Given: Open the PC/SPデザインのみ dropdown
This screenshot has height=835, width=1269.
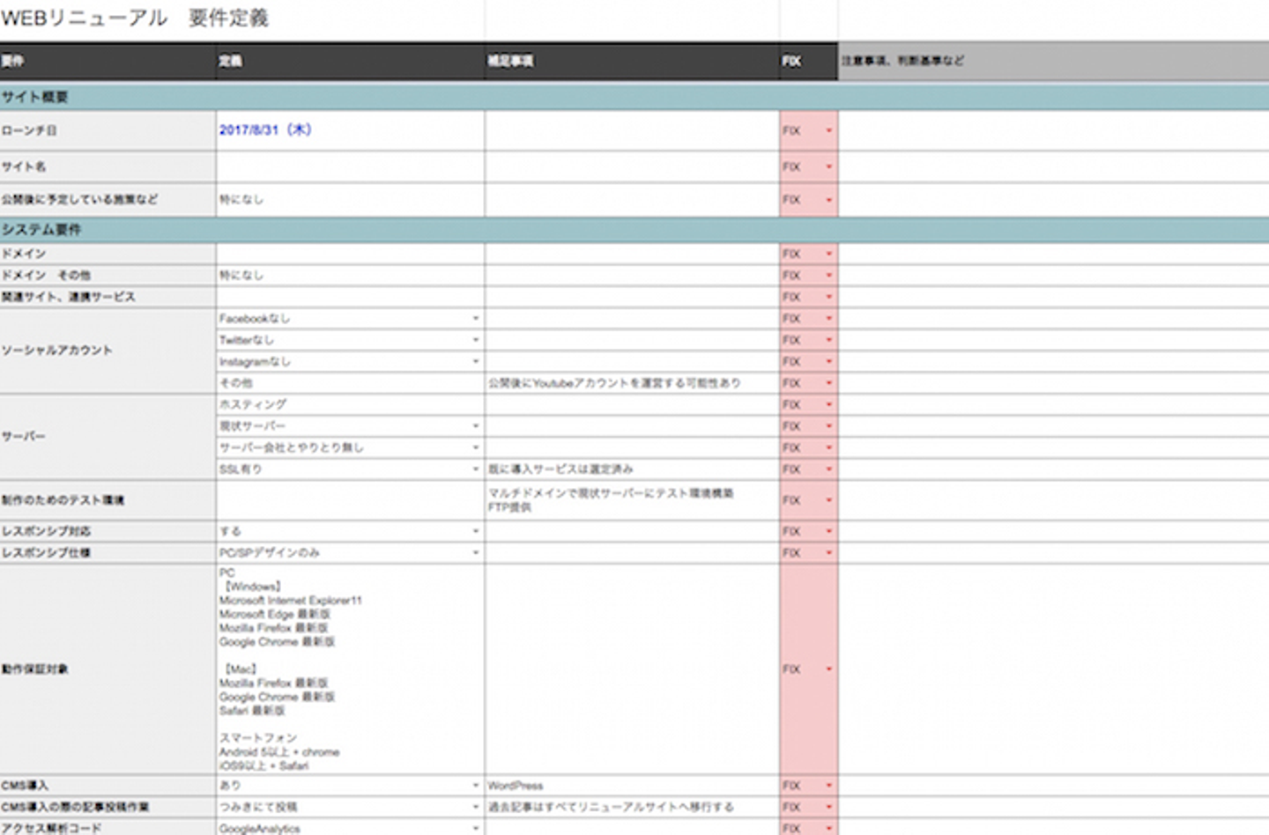Looking at the screenshot, I should (x=476, y=553).
